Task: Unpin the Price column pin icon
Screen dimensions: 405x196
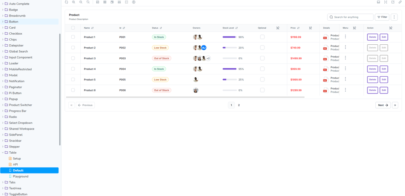Action: click(x=310, y=28)
